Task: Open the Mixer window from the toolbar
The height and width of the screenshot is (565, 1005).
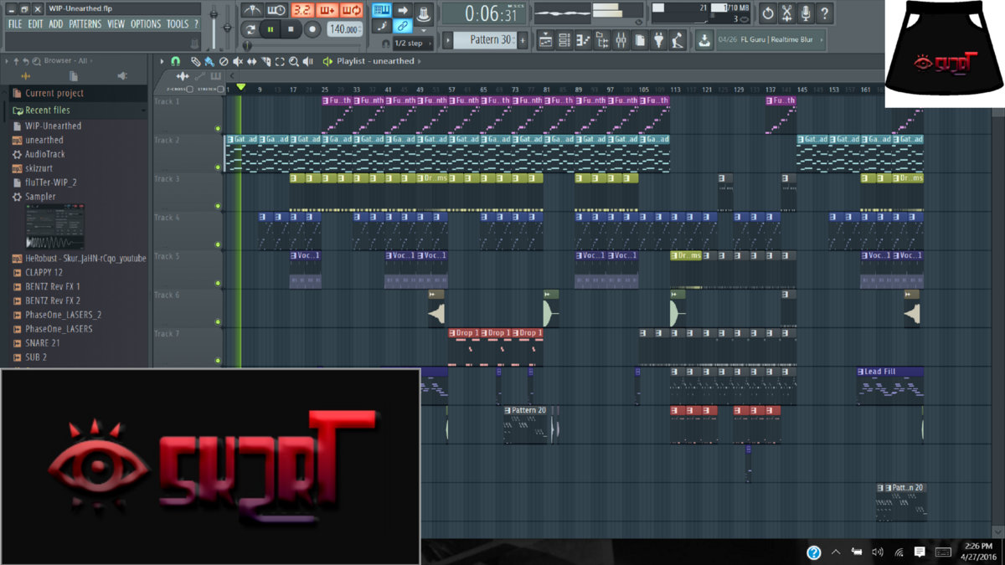Action: click(x=621, y=39)
